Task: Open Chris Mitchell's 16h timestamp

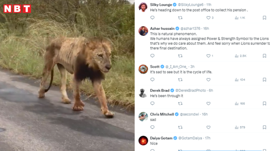Action: point(204,114)
